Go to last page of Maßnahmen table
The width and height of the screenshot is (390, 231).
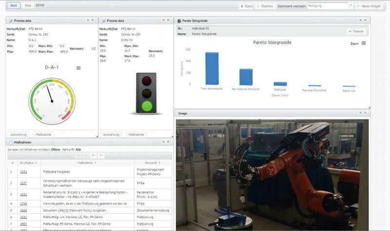click(101, 155)
